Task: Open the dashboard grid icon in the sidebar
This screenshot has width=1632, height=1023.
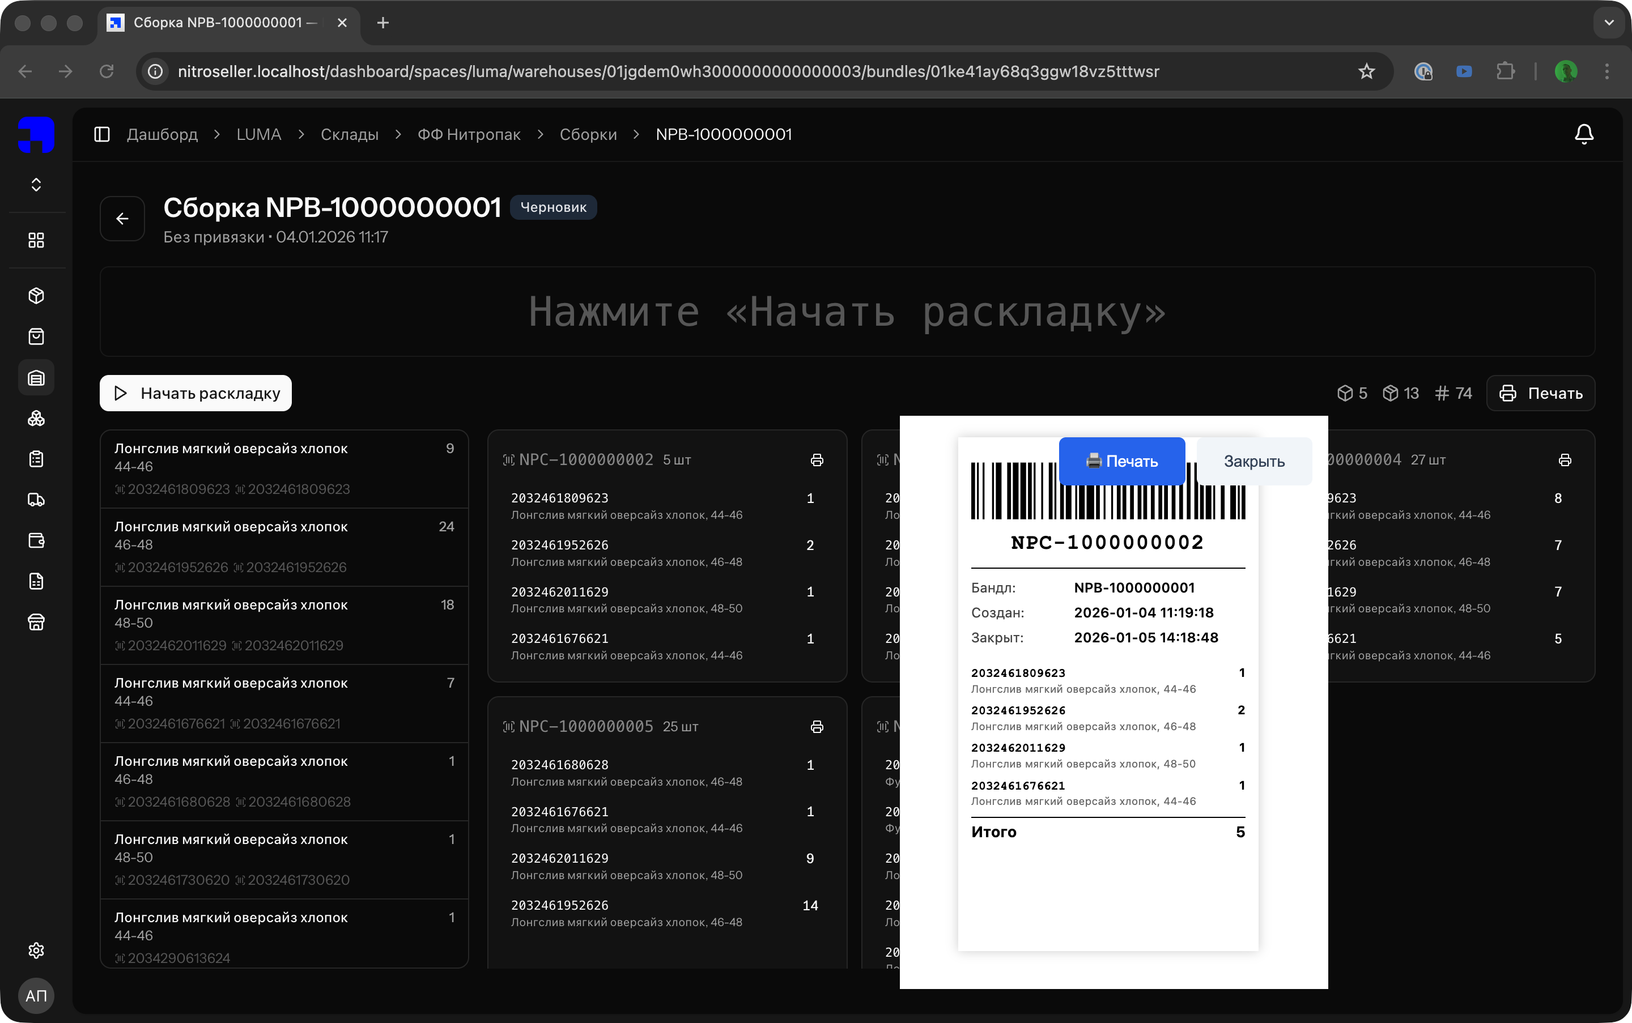Action: coord(36,240)
